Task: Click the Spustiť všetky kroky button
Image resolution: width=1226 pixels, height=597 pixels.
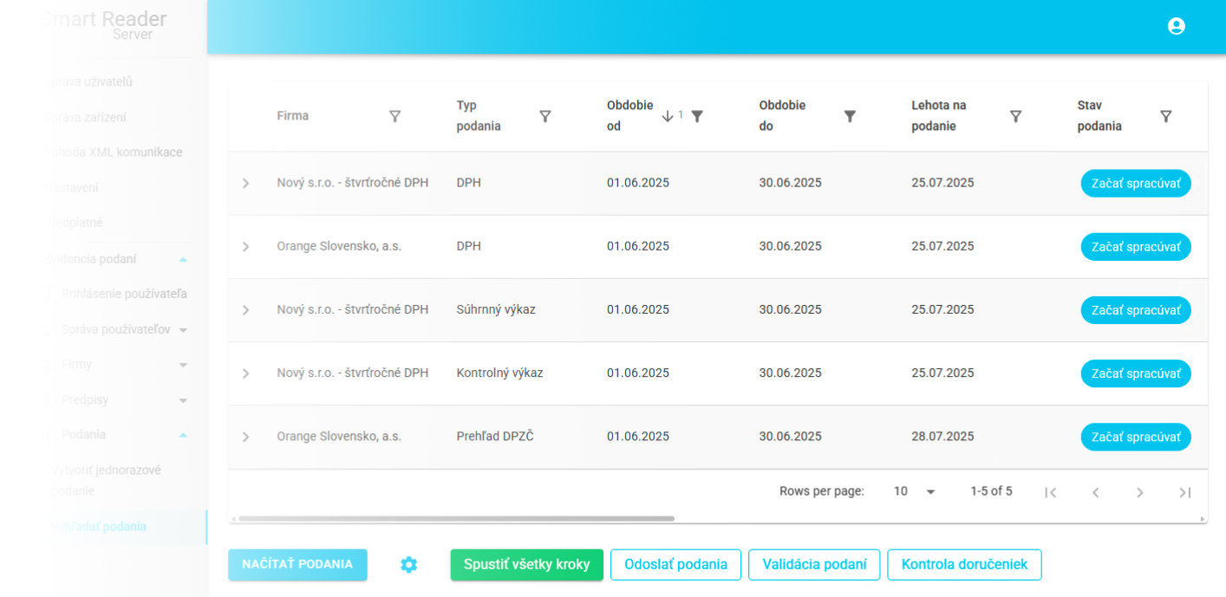Action: point(526,565)
